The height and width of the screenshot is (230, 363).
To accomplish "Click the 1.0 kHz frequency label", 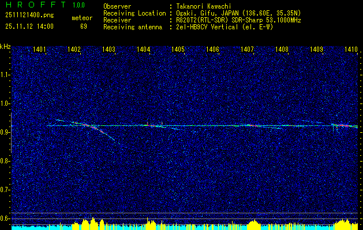I will (x=5, y=104).
